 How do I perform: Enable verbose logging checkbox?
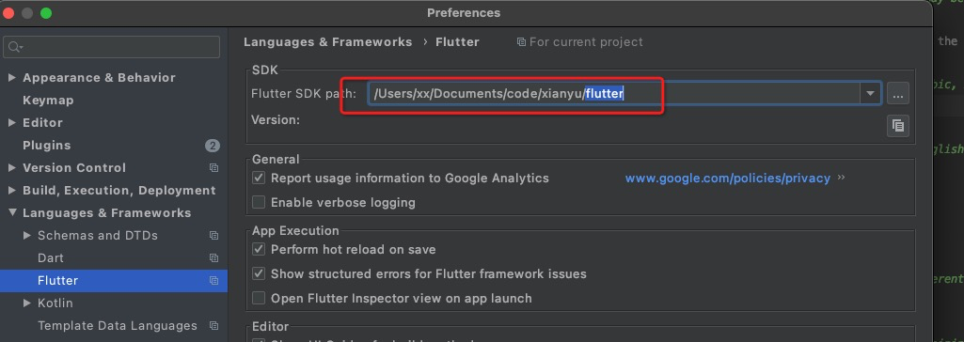(259, 202)
